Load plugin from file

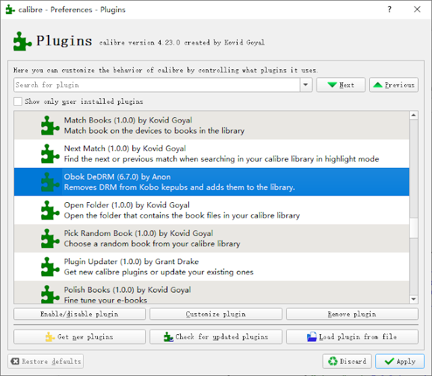(x=352, y=337)
